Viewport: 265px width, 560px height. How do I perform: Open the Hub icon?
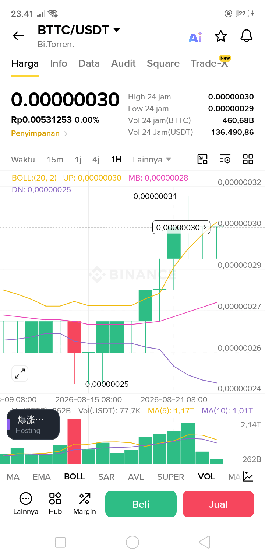55,504
